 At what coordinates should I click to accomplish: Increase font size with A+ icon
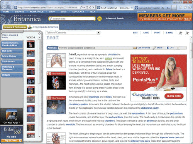[180, 33]
